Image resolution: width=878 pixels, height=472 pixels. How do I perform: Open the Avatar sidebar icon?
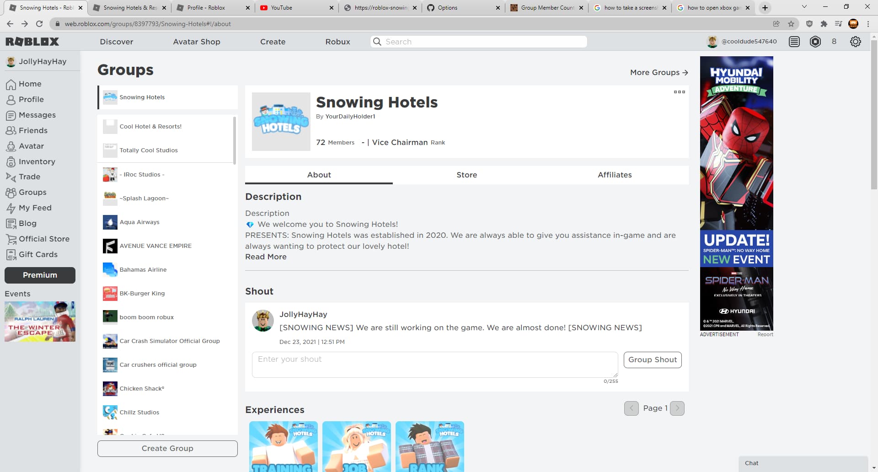(x=11, y=146)
